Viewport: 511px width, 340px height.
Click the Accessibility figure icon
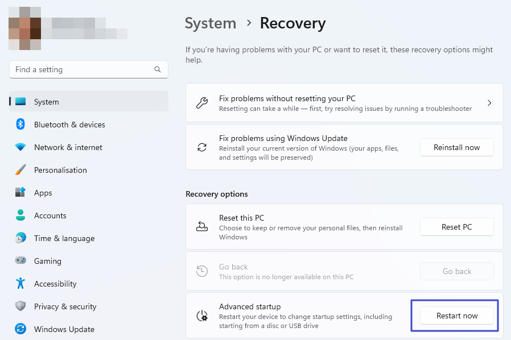pos(20,284)
